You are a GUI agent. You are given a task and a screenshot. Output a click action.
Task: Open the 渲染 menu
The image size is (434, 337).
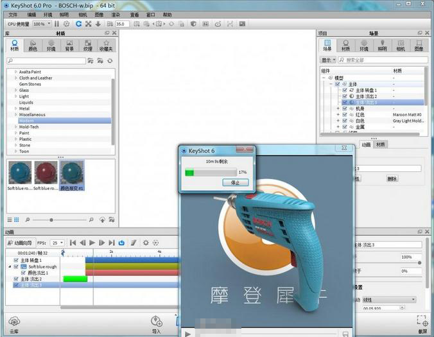coord(116,15)
